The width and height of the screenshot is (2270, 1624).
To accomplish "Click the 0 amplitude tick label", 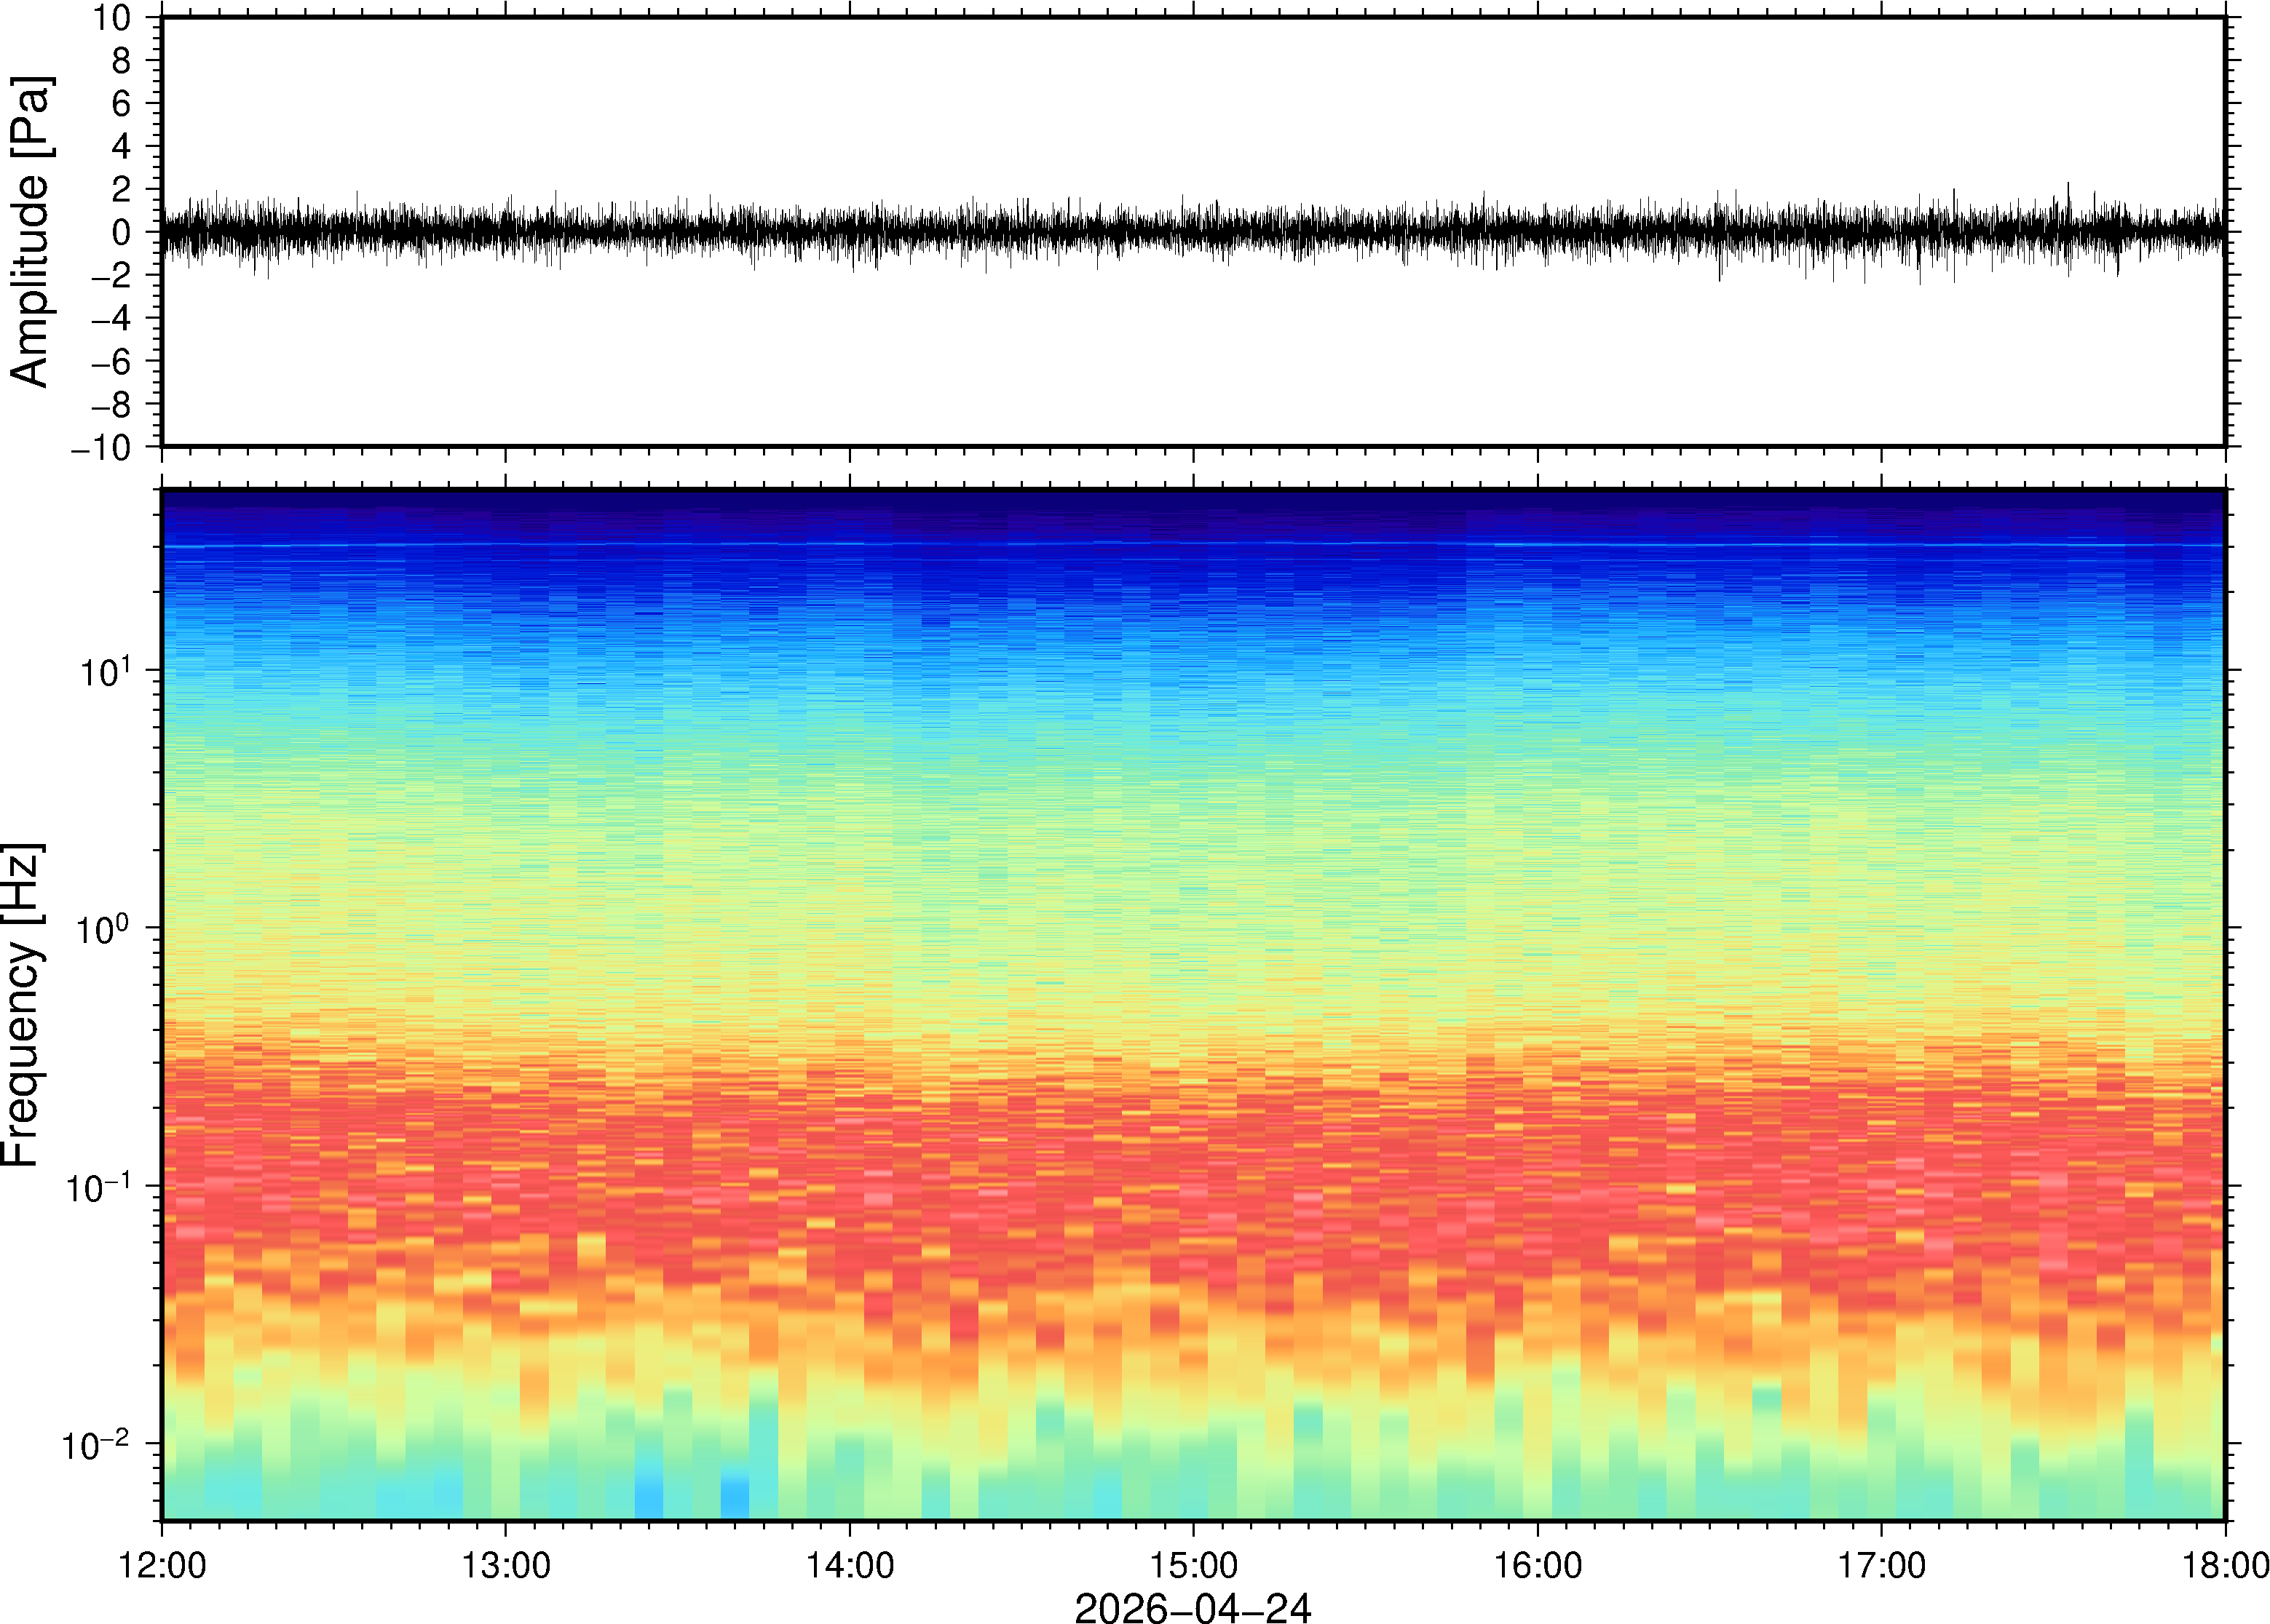I will click(x=122, y=232).
